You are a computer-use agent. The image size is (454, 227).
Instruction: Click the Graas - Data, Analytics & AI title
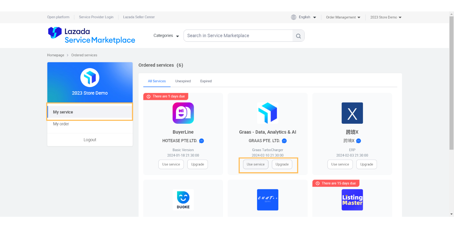click(x=268, y=132)
